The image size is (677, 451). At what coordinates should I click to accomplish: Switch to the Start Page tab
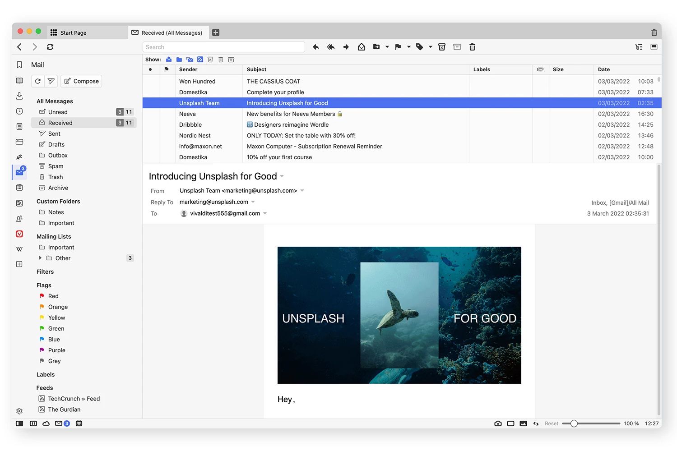pos(87,32)
